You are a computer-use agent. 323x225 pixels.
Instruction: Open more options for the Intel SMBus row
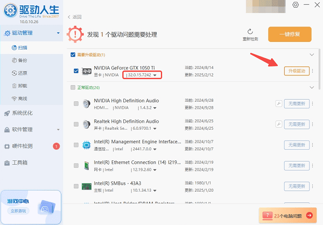312,186
